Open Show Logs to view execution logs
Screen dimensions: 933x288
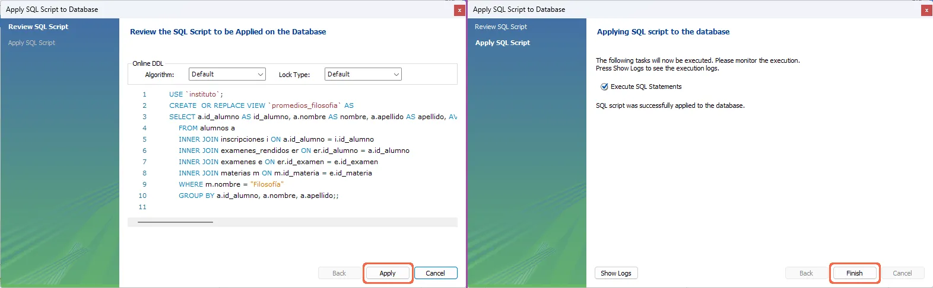click(615, 273)
